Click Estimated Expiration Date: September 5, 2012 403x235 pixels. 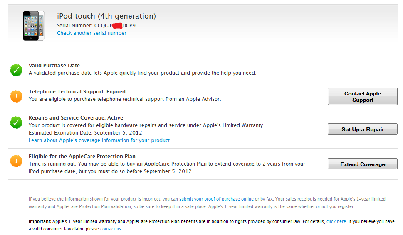[85, 132]
